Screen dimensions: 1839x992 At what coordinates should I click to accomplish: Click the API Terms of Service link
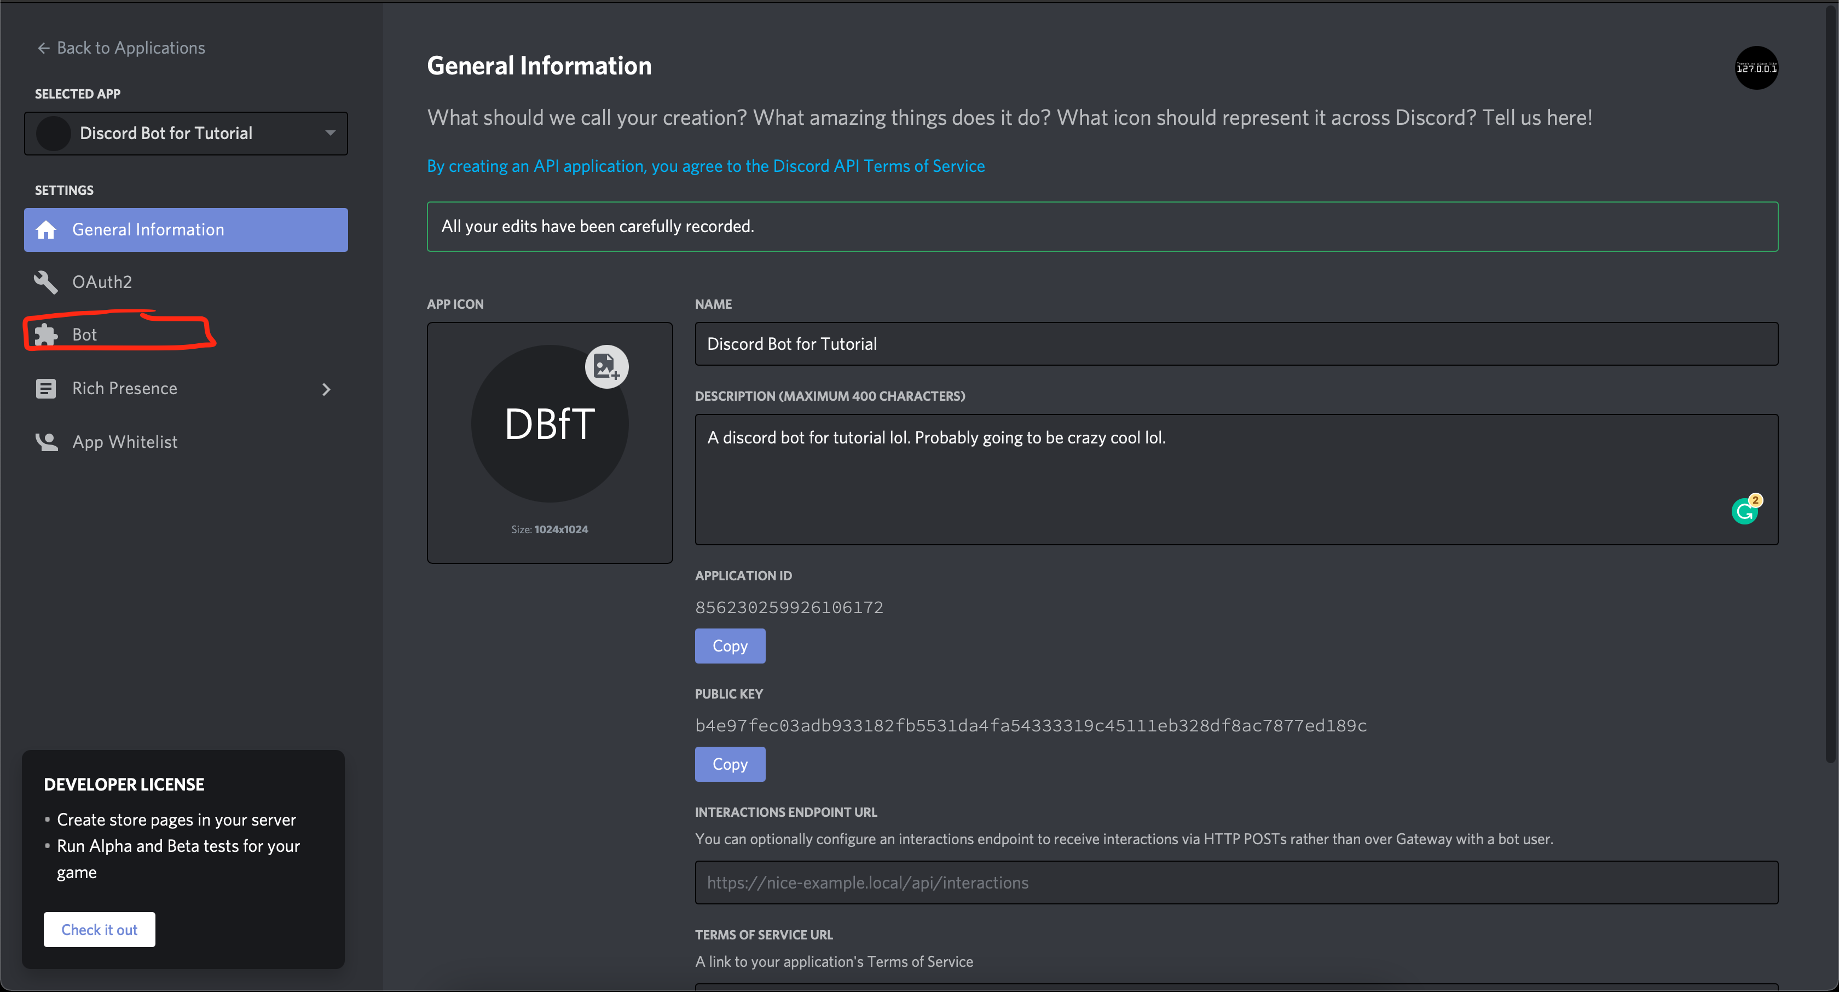pyautogui.click(x=878, y=166)
